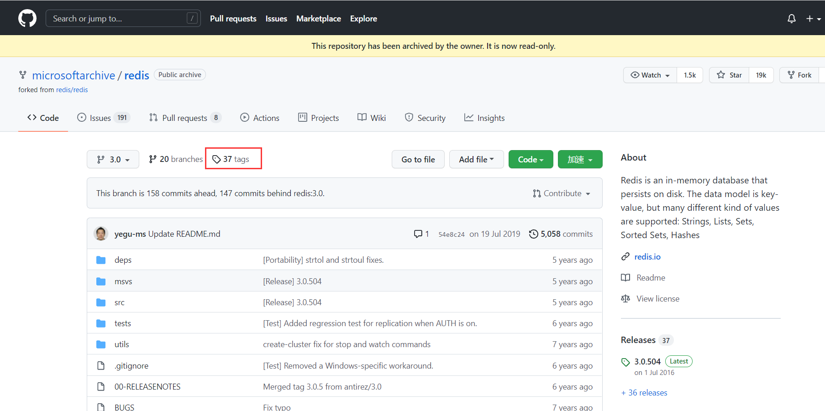Switch to the Code tab
This screenshot has width=825, height=411.
tap(43, 118)
